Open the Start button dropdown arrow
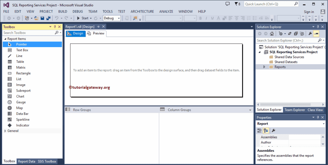 tap(91, 18)
